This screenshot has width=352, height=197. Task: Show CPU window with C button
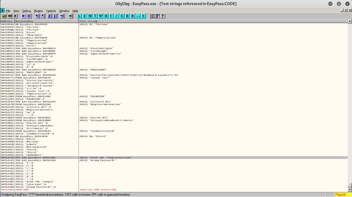(x=111, y=16)
